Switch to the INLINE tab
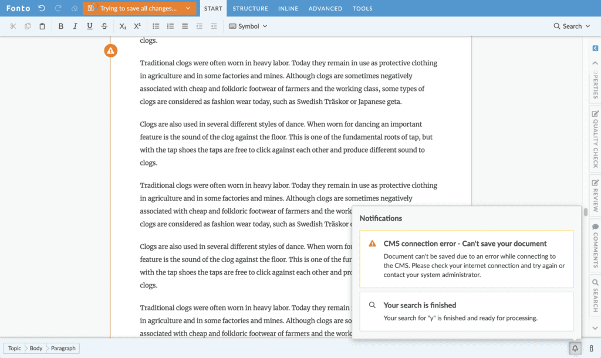This screenshot has width=601, height=358. [x=288, y=8]
